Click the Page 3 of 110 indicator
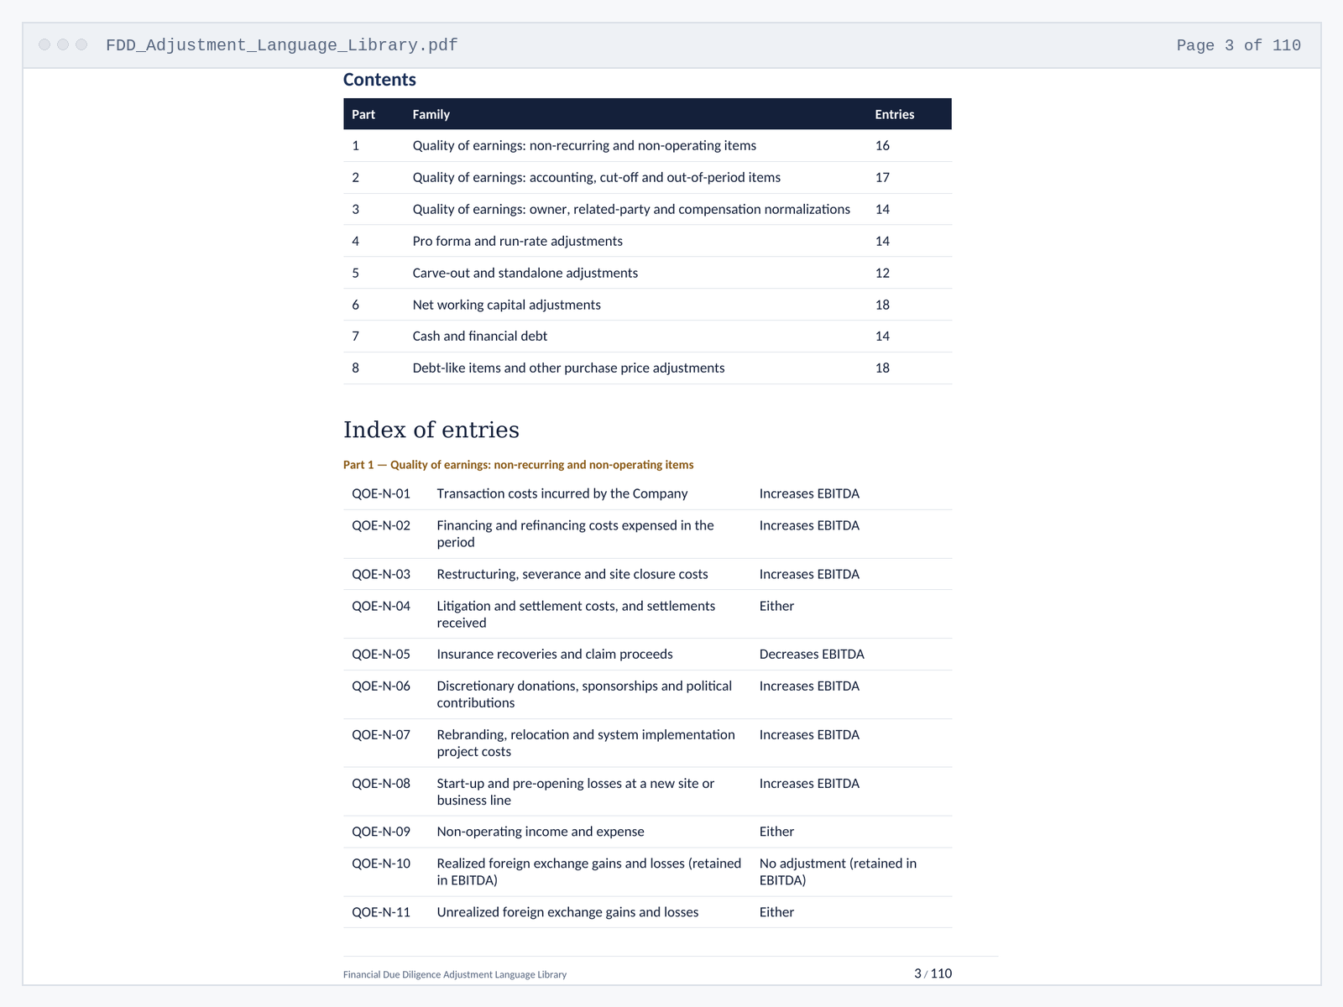1343x1007 pixels. [1238, 45]
